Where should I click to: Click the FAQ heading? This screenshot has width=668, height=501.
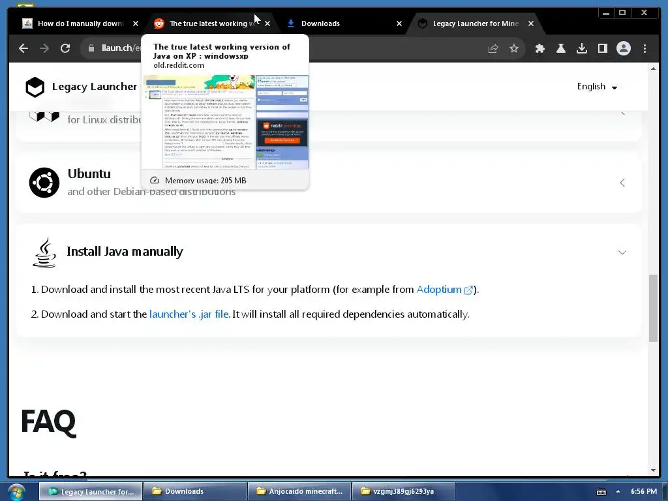(48, 422)
